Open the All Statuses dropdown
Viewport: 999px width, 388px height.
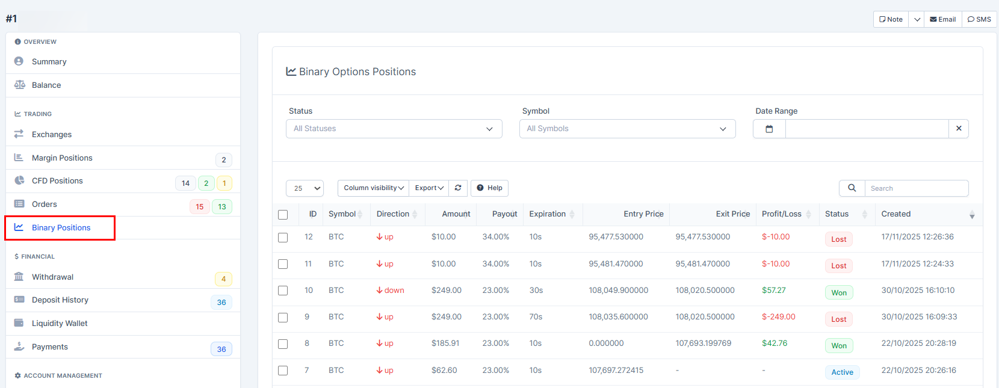(x=394, y=129)
